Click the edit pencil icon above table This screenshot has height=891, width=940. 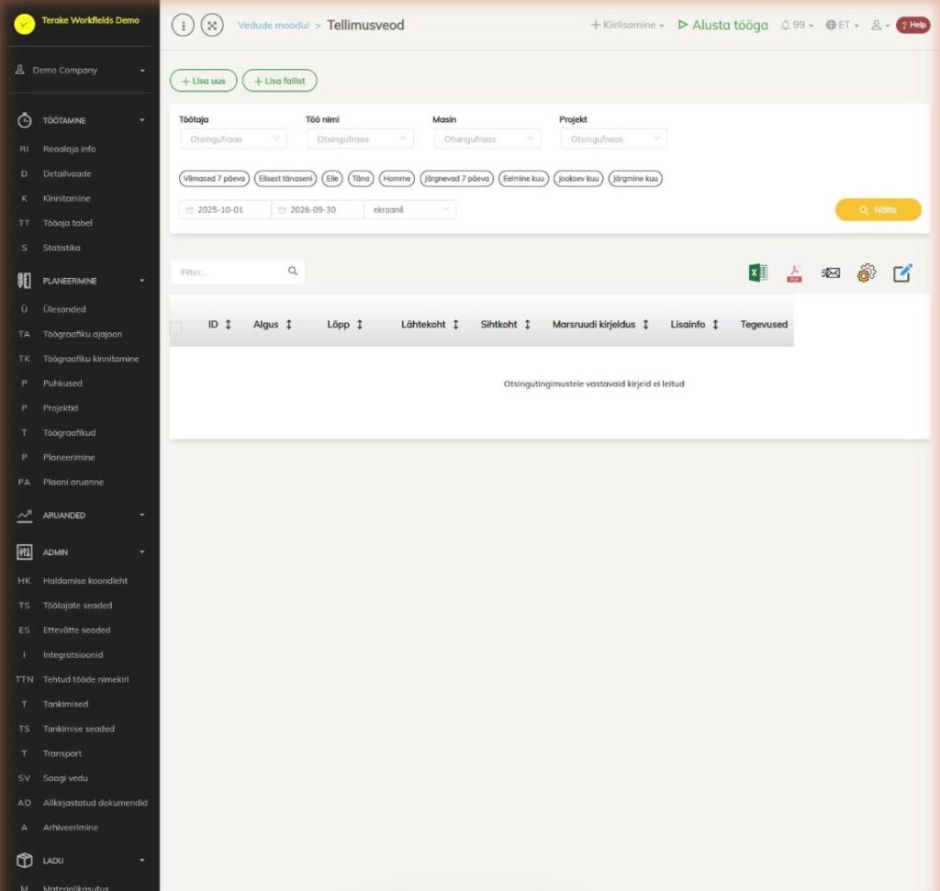click(x=902, y=273)
